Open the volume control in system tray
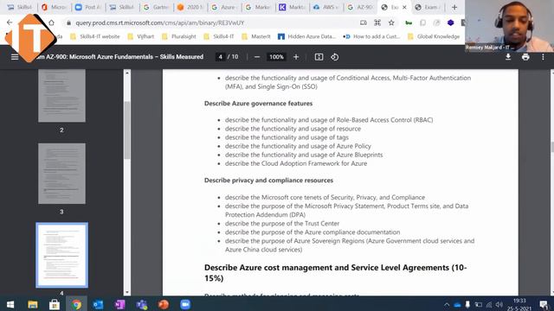This screenshot has height=311, width=554. [x=499, y=305]
